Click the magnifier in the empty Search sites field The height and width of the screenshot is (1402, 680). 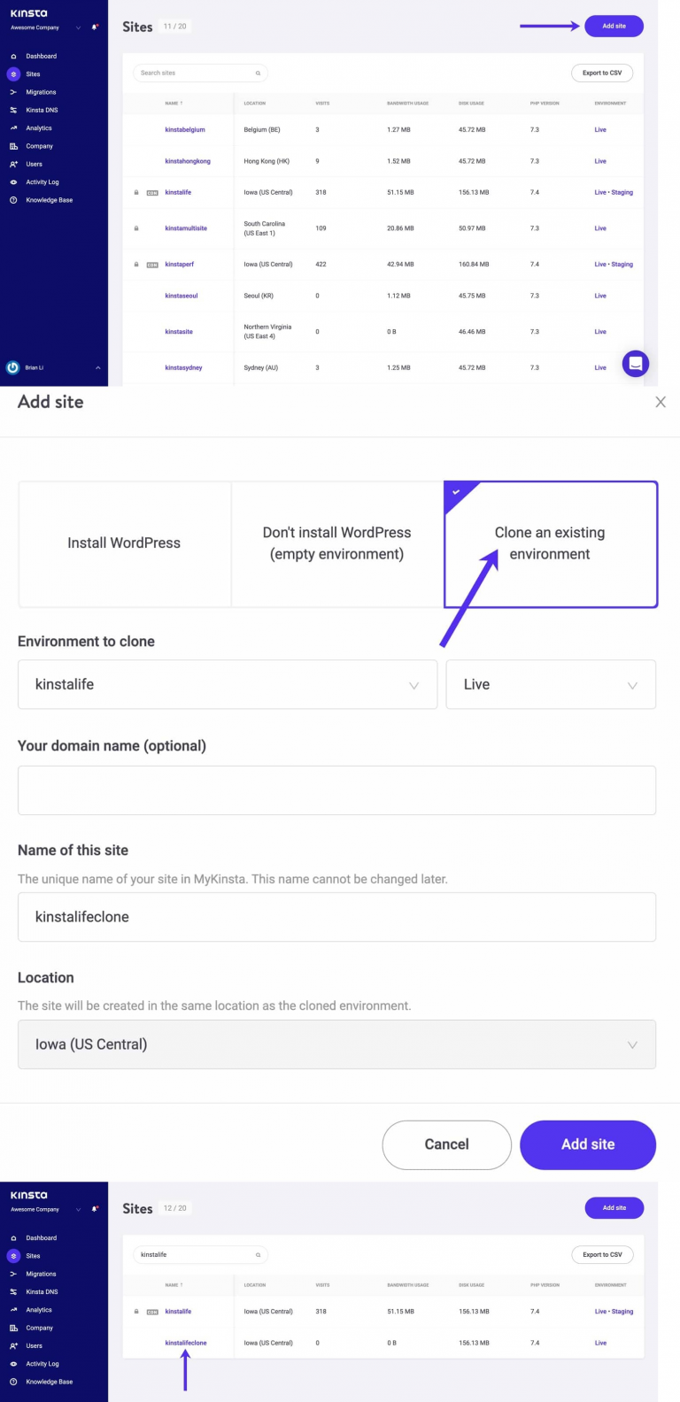coord(259,73)
